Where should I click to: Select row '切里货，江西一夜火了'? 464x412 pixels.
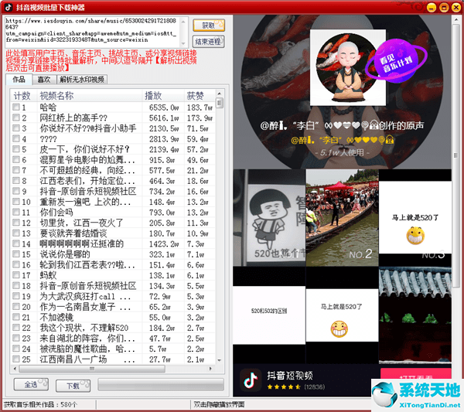pyautogui.click(x=112, y=223)
